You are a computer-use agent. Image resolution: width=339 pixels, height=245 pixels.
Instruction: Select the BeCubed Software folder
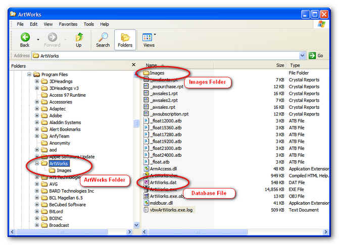64,205
